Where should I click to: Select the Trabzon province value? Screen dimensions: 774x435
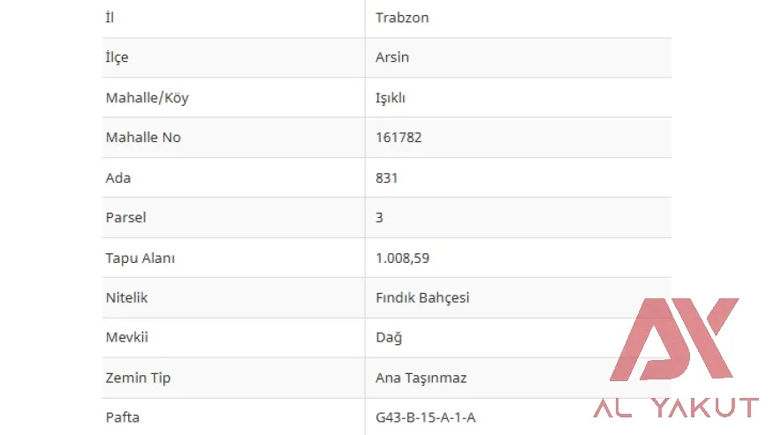pos(402,18)
